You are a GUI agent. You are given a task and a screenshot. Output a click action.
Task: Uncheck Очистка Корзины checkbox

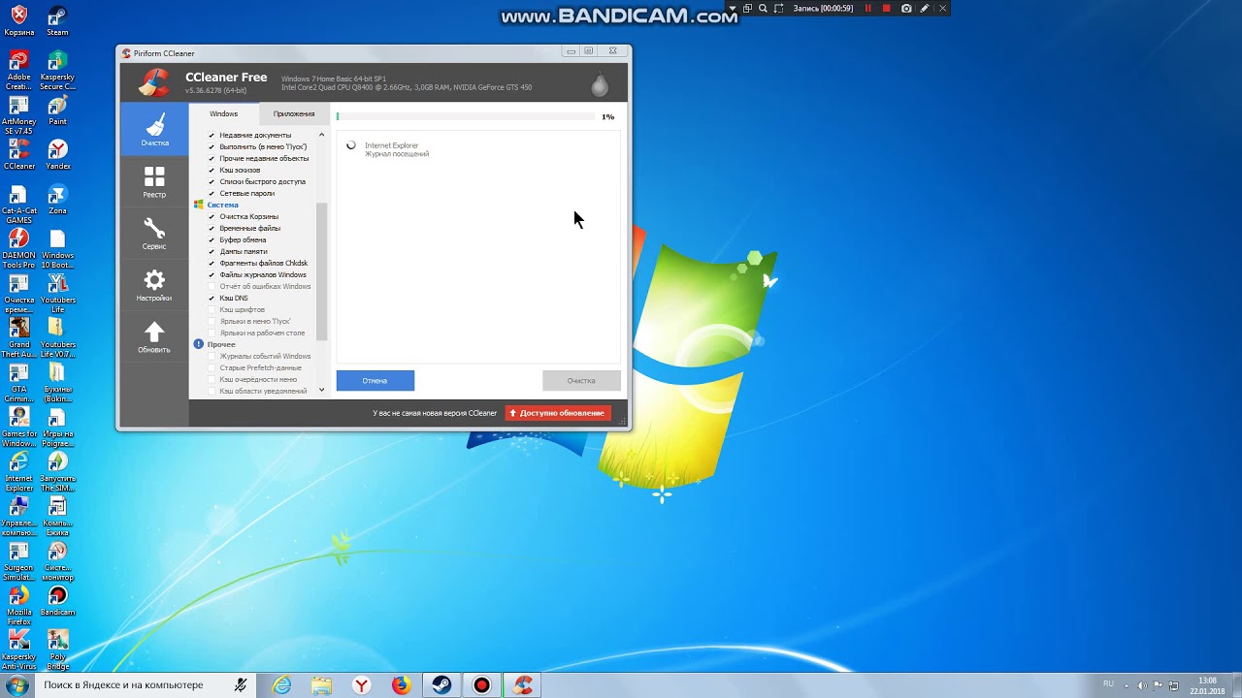click(212, 217)
